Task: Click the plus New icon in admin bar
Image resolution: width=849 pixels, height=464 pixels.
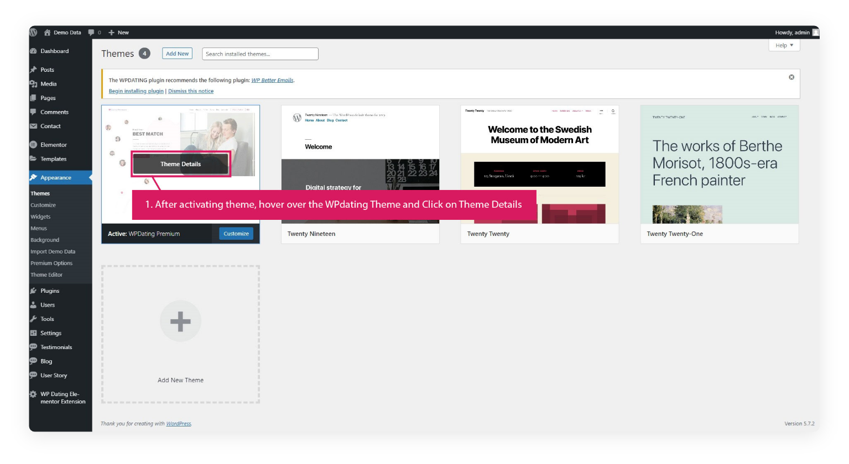Action: tap(111, 33)
